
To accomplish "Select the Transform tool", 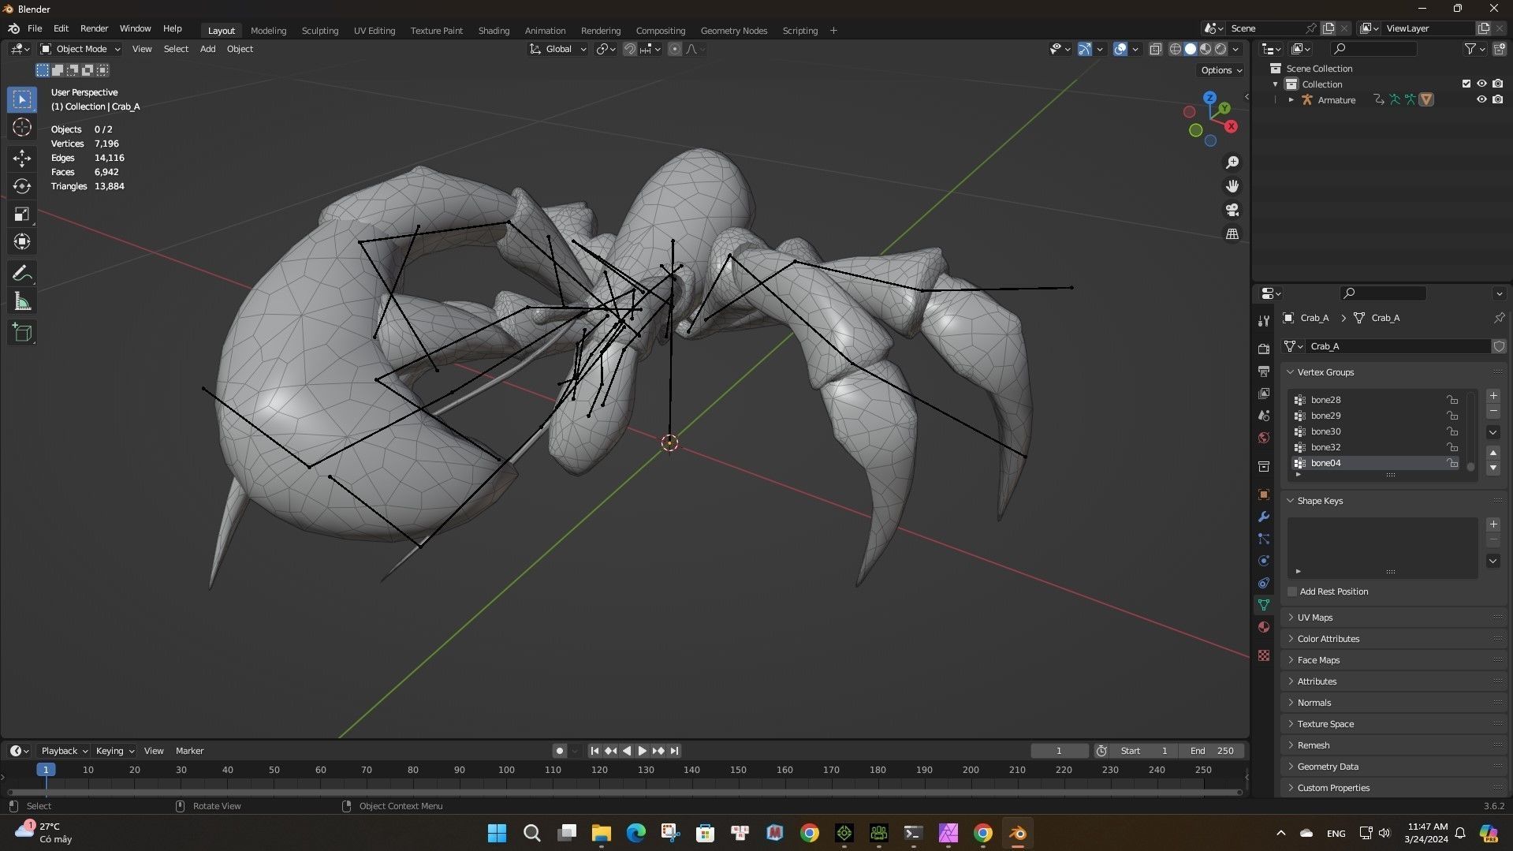I will [x=22, y=241].
